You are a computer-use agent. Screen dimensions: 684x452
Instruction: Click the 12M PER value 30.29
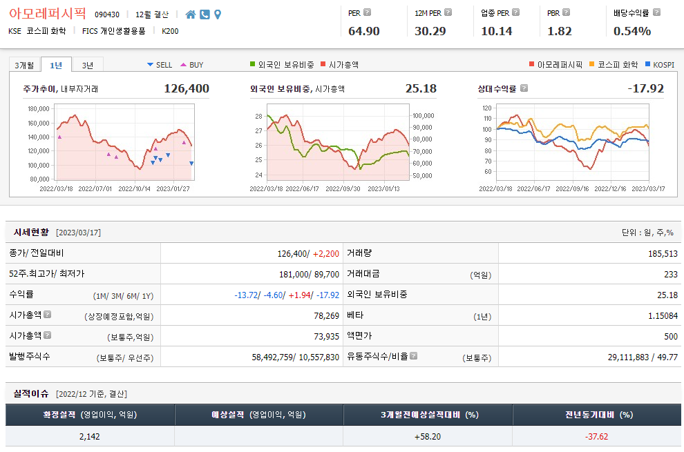[x=430, y=31]
